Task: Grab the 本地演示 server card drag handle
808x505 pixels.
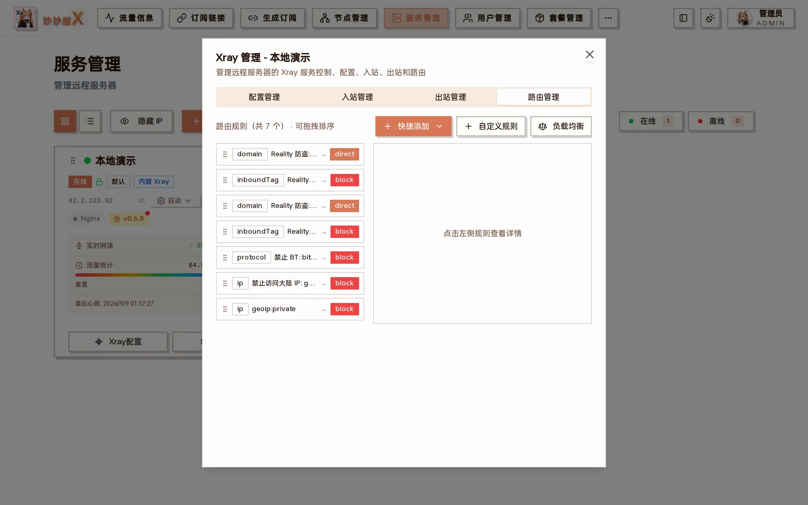Action: pyautogui.click(x=73, y=161)
